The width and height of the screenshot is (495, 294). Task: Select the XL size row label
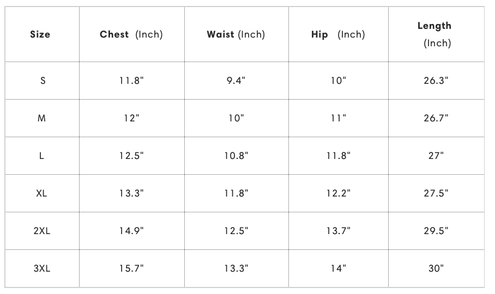point(41,193)
